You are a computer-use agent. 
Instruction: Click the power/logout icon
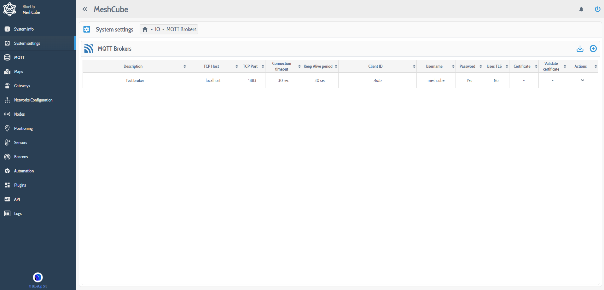point(597,9)
